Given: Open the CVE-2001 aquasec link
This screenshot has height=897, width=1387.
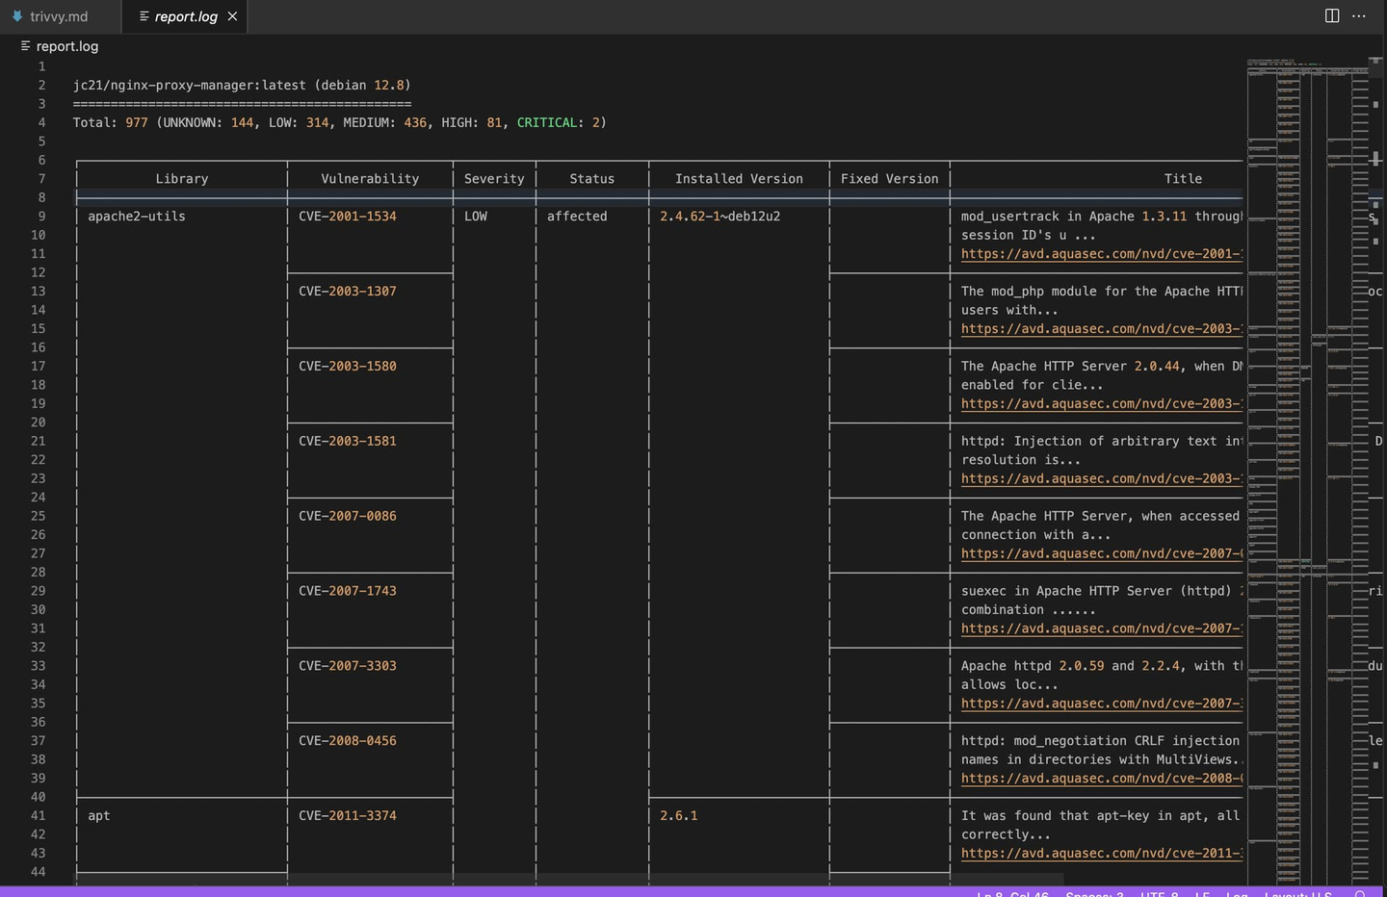Looking at the screenshot, I should point(1098,253).
